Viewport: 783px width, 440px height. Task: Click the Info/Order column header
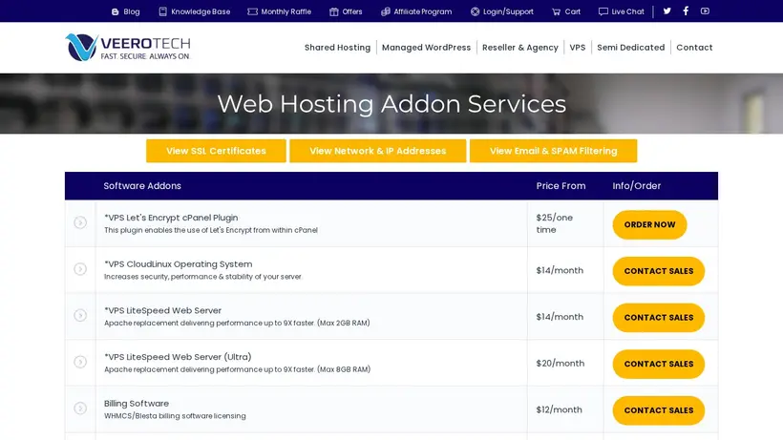pyautogui.click(x=637, y=185)
